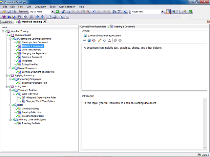Viewport: 210px width, 157px height.
Task: Open the Link menu
Action: tap(29, 7)
